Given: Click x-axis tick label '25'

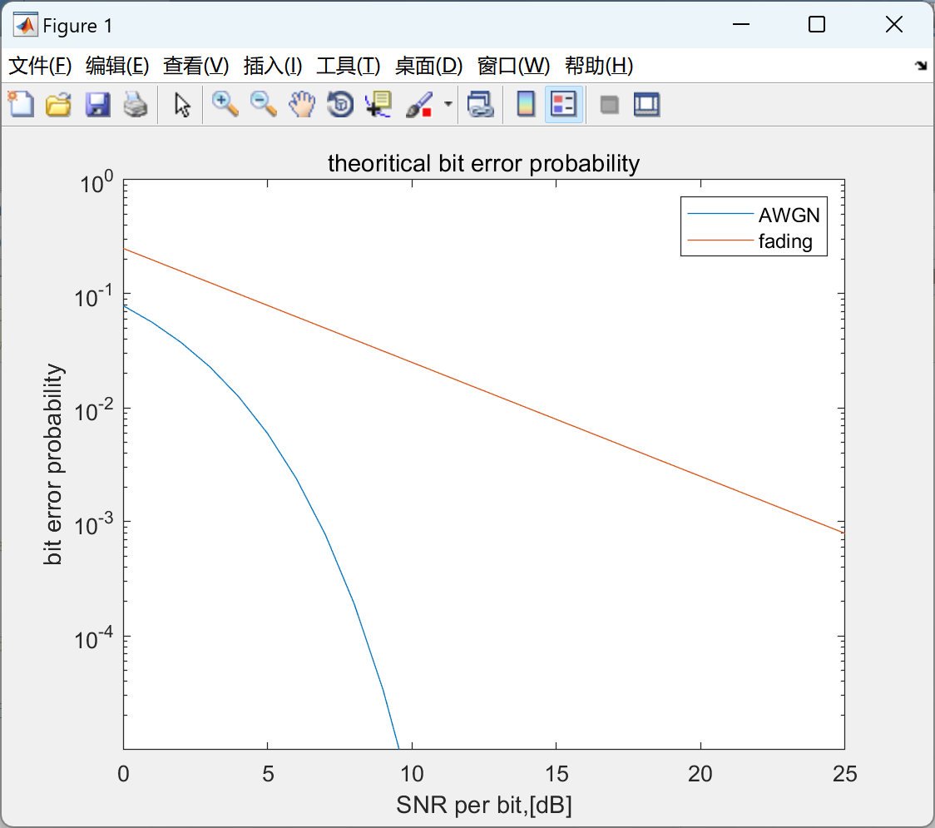Looking at the screenshot, I should click(845, 774).
